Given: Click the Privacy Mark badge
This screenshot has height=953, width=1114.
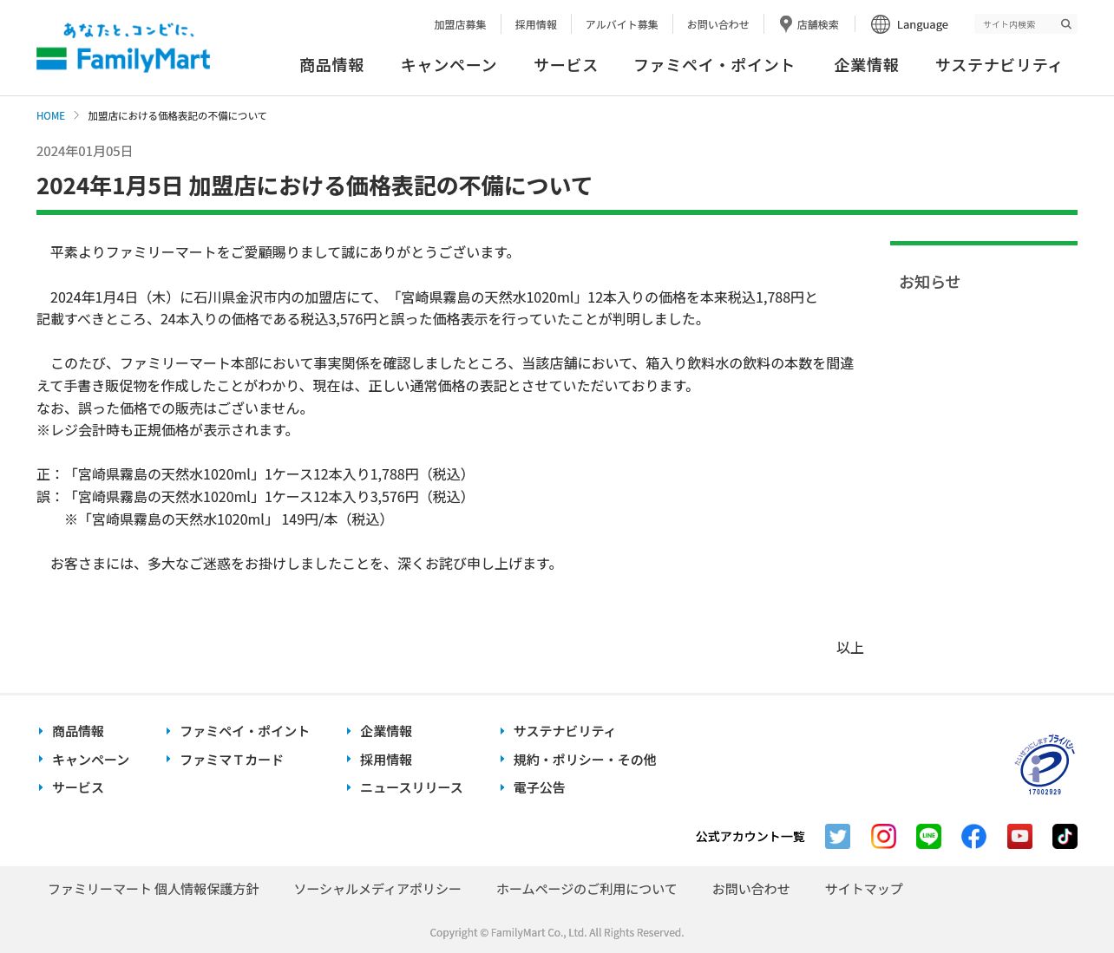Looking at the screenshot, I should click(1045, 765).
